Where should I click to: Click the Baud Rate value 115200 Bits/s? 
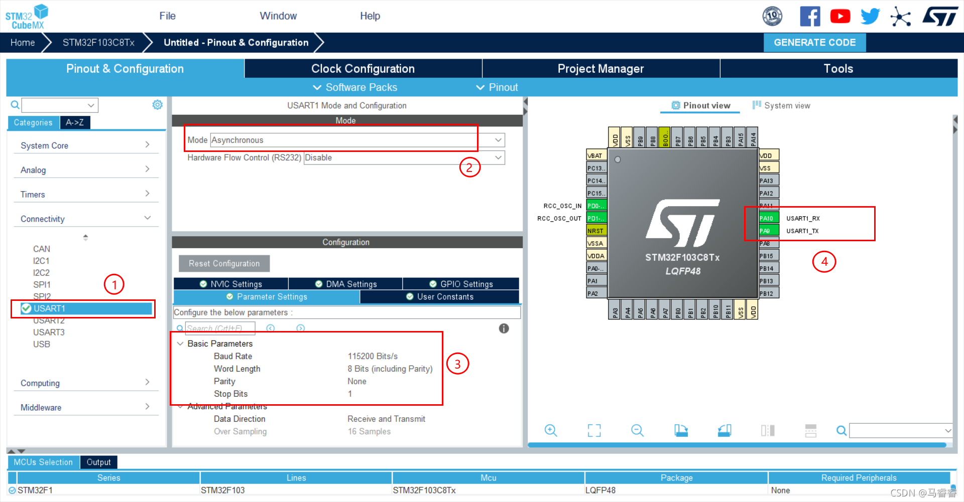[x=373, y=356]
